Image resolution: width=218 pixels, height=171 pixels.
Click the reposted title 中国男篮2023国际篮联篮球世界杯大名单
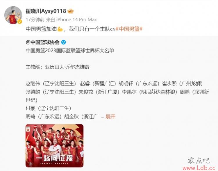pos(70,51)
